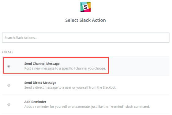Click the Add Reminder title
The height and width of the screenshot is (115, 172).
point(35,102)
